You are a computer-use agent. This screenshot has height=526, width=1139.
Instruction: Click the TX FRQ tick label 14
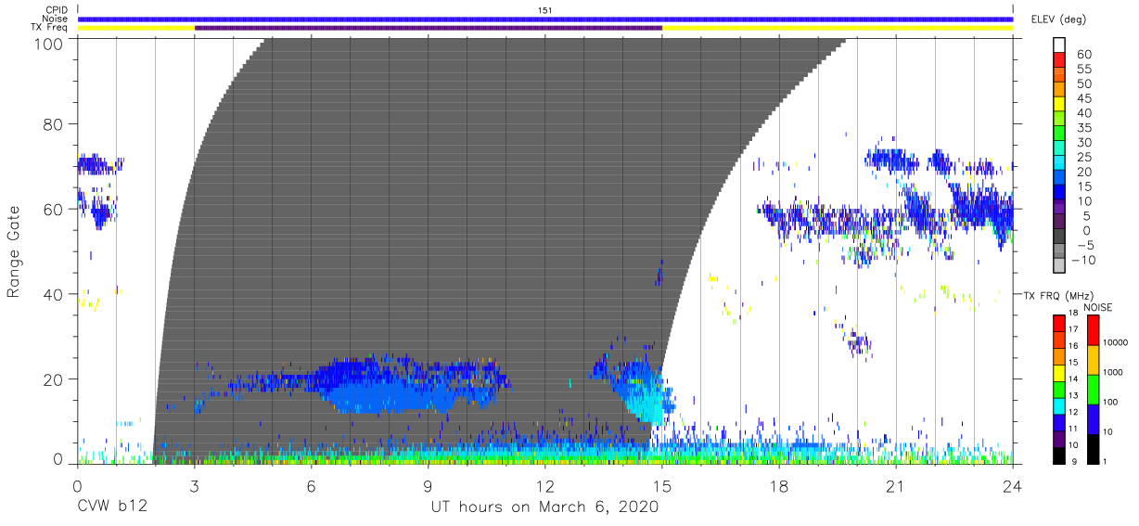[x=1075, y=380]
